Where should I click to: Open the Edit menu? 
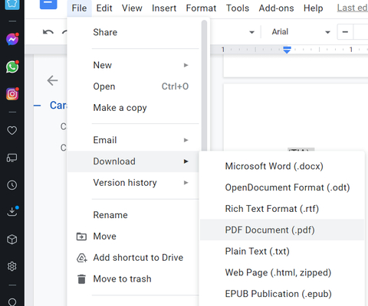tap(104, 8)
